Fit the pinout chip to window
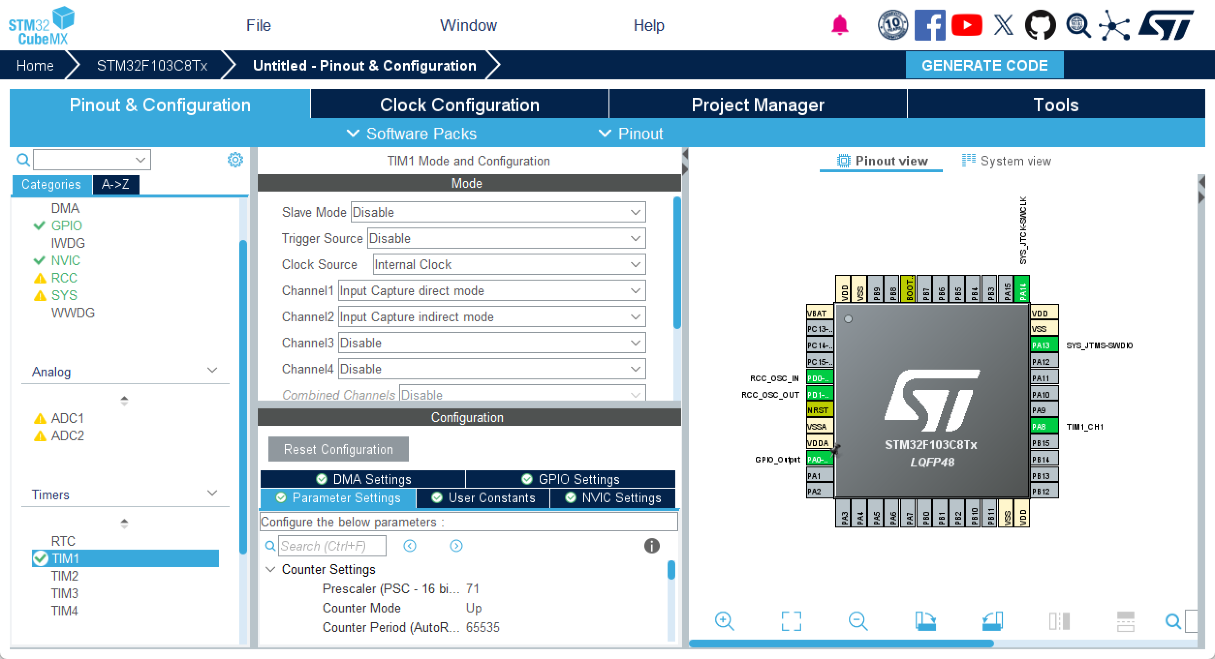 (791, 621)
